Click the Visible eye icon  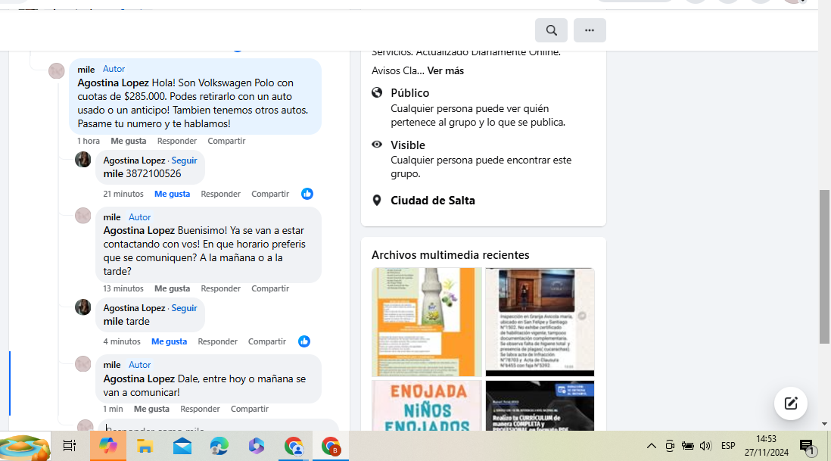(377, 144)
